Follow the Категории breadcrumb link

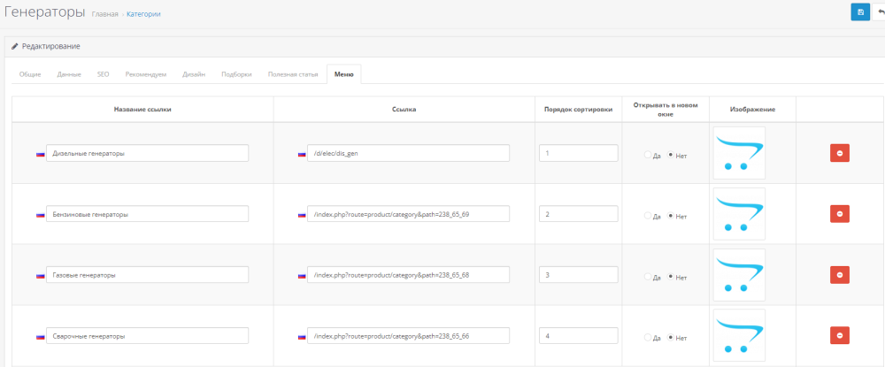pyautogui.click(x=144, y=14)
